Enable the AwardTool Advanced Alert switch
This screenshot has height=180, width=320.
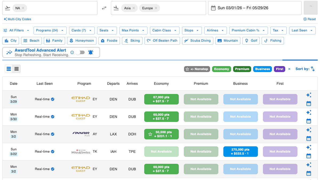pos(81,53)
